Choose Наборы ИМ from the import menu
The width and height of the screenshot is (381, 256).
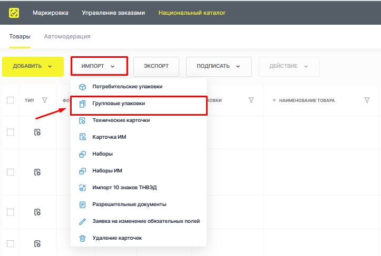coord(139,171)
